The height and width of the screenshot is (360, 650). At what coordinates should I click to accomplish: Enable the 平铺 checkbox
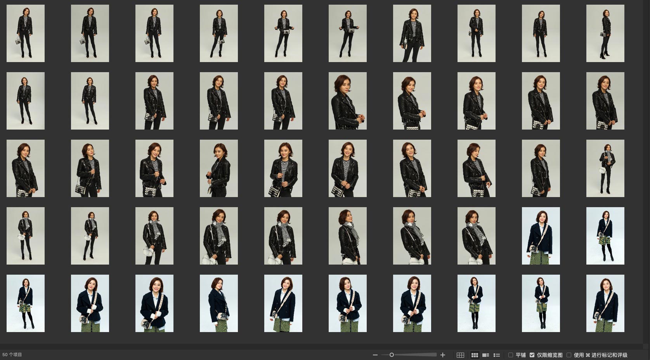(x=511, y=355)
